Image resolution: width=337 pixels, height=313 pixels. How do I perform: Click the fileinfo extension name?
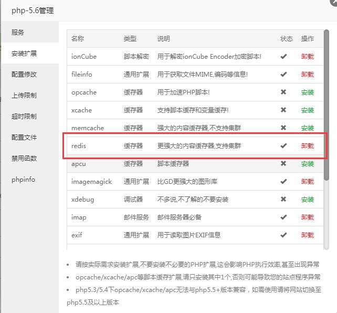tap(82, 75)
